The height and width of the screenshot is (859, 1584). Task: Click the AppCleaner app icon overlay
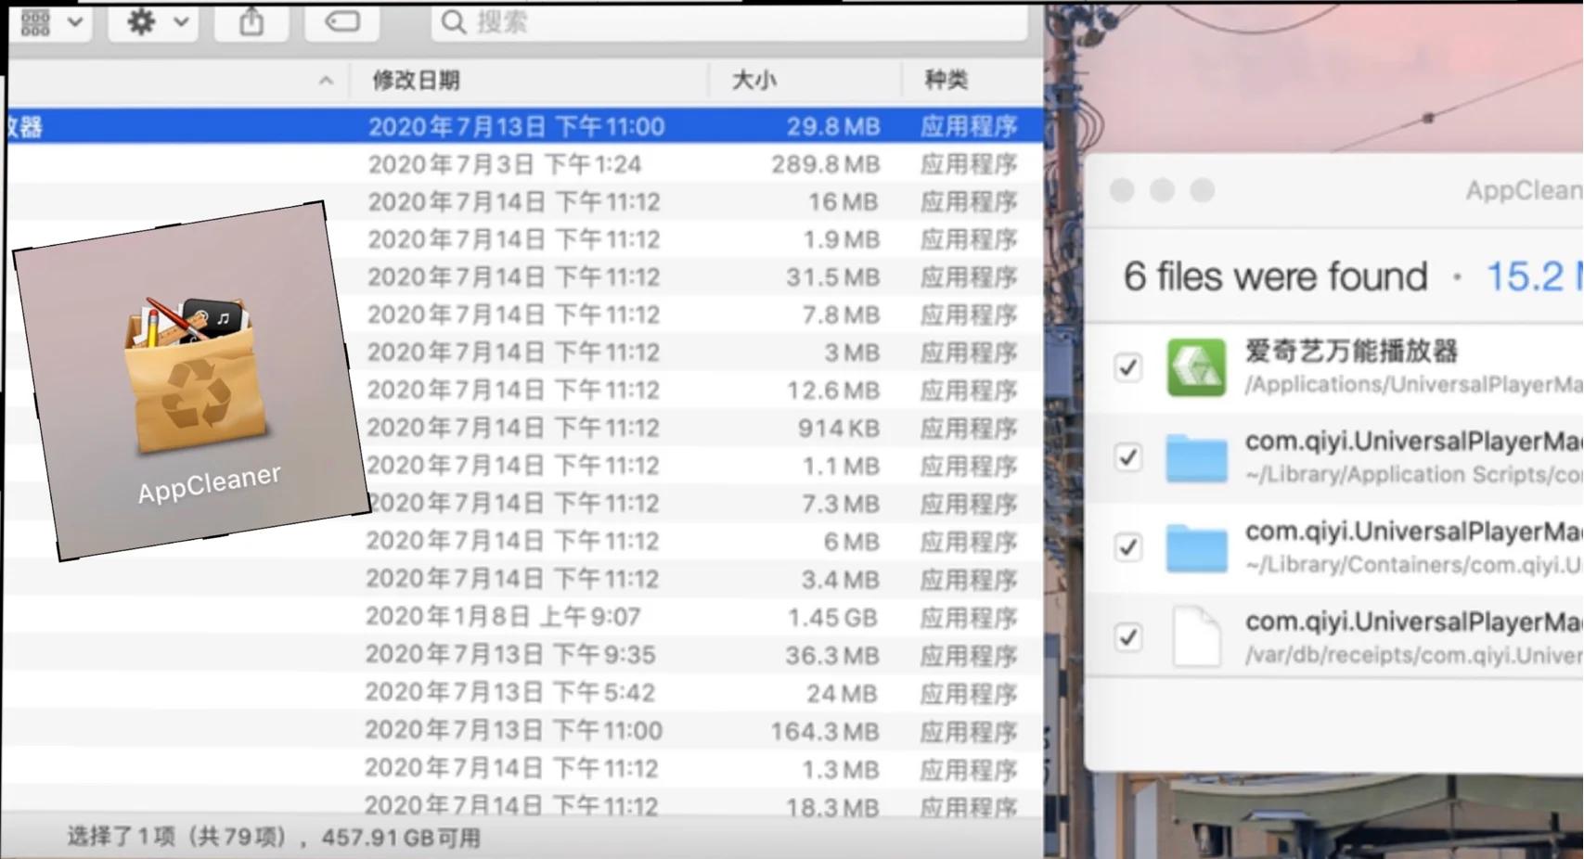[197, 375]
